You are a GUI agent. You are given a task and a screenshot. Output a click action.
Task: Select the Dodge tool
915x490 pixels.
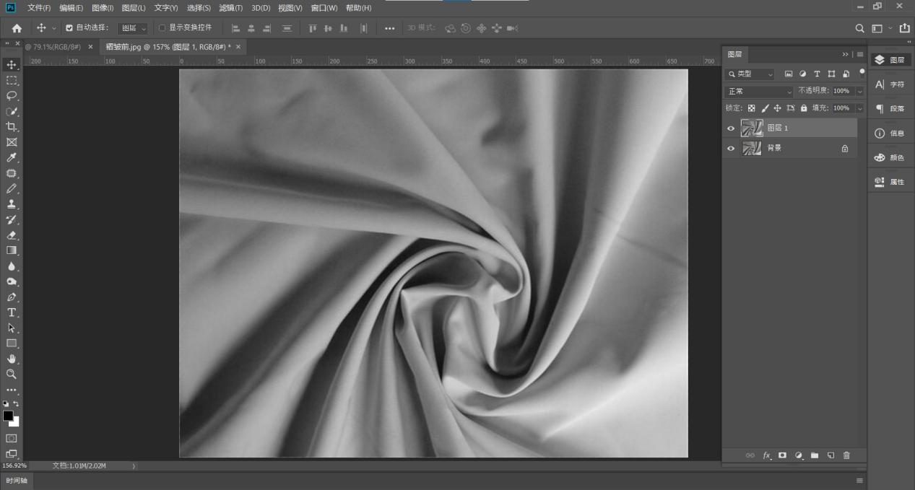coord(12,281)
